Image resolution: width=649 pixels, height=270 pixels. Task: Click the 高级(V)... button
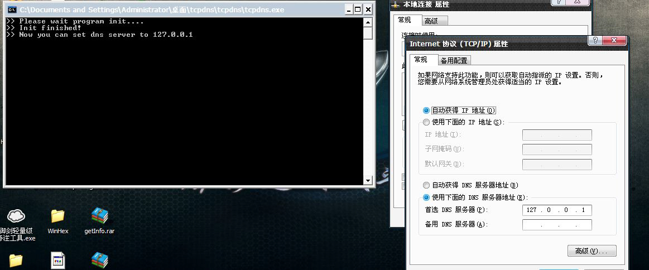(592, 251)
